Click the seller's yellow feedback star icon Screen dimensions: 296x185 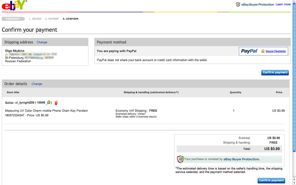49,103
